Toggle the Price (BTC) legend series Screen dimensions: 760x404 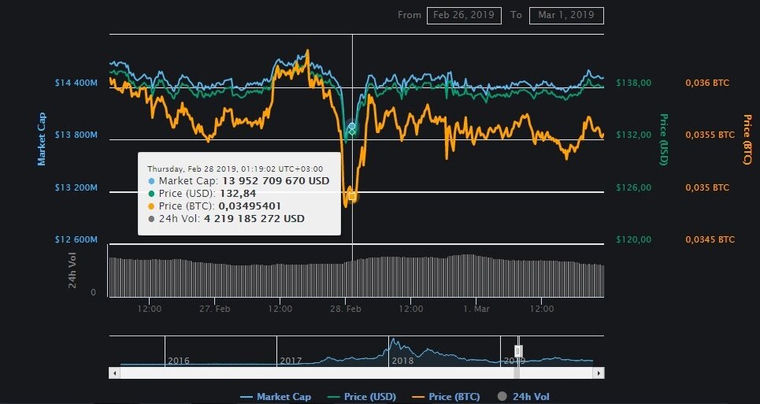[446, 397]
